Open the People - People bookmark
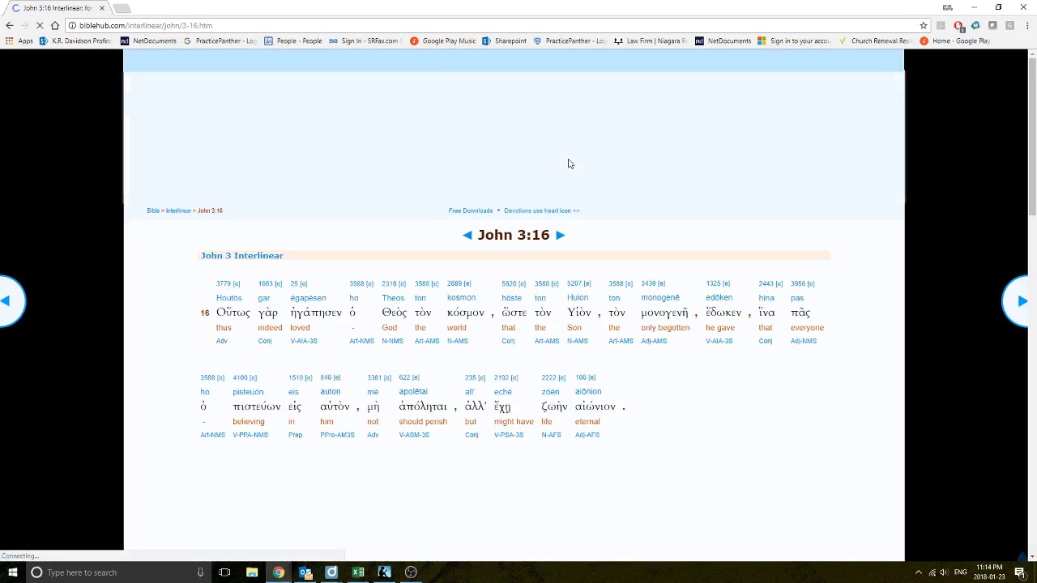The image size is (1037, 583). click(293, 40)
